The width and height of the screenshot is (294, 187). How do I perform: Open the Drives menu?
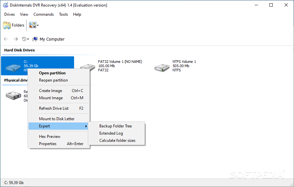pyautogui.click(x=10, y=14)
